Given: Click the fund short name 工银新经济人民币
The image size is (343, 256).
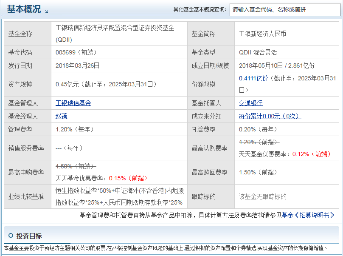Looking at the screenshot, I should [x=262, y=34].
